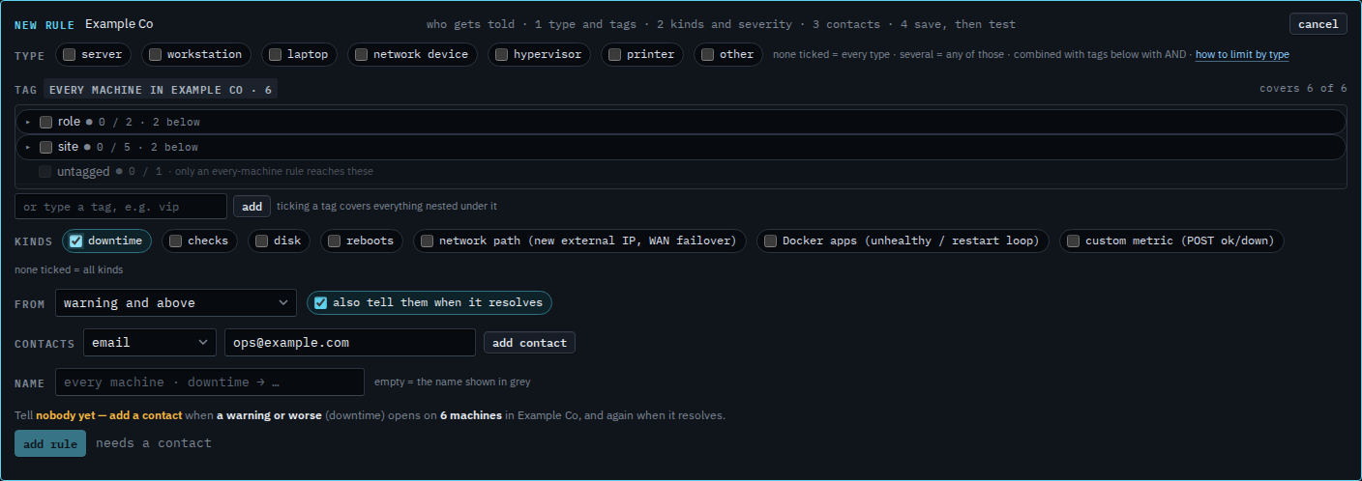
Task: Tick the reboots kind checkbox
Action: 334,241
